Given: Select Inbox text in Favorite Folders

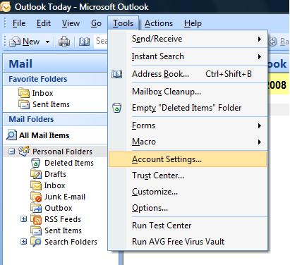Looking at the screenshot, I should [42, 93].
